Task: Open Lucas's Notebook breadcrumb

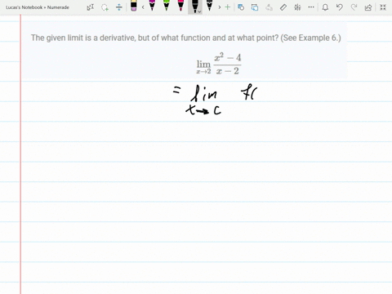Action: coord(24,7)
